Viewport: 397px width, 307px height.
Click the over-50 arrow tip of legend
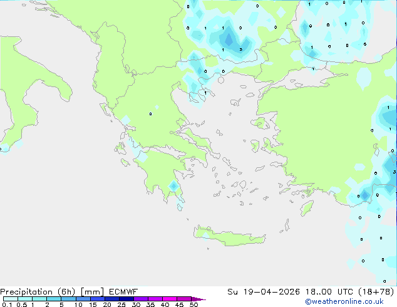click(x=198, y=299)
